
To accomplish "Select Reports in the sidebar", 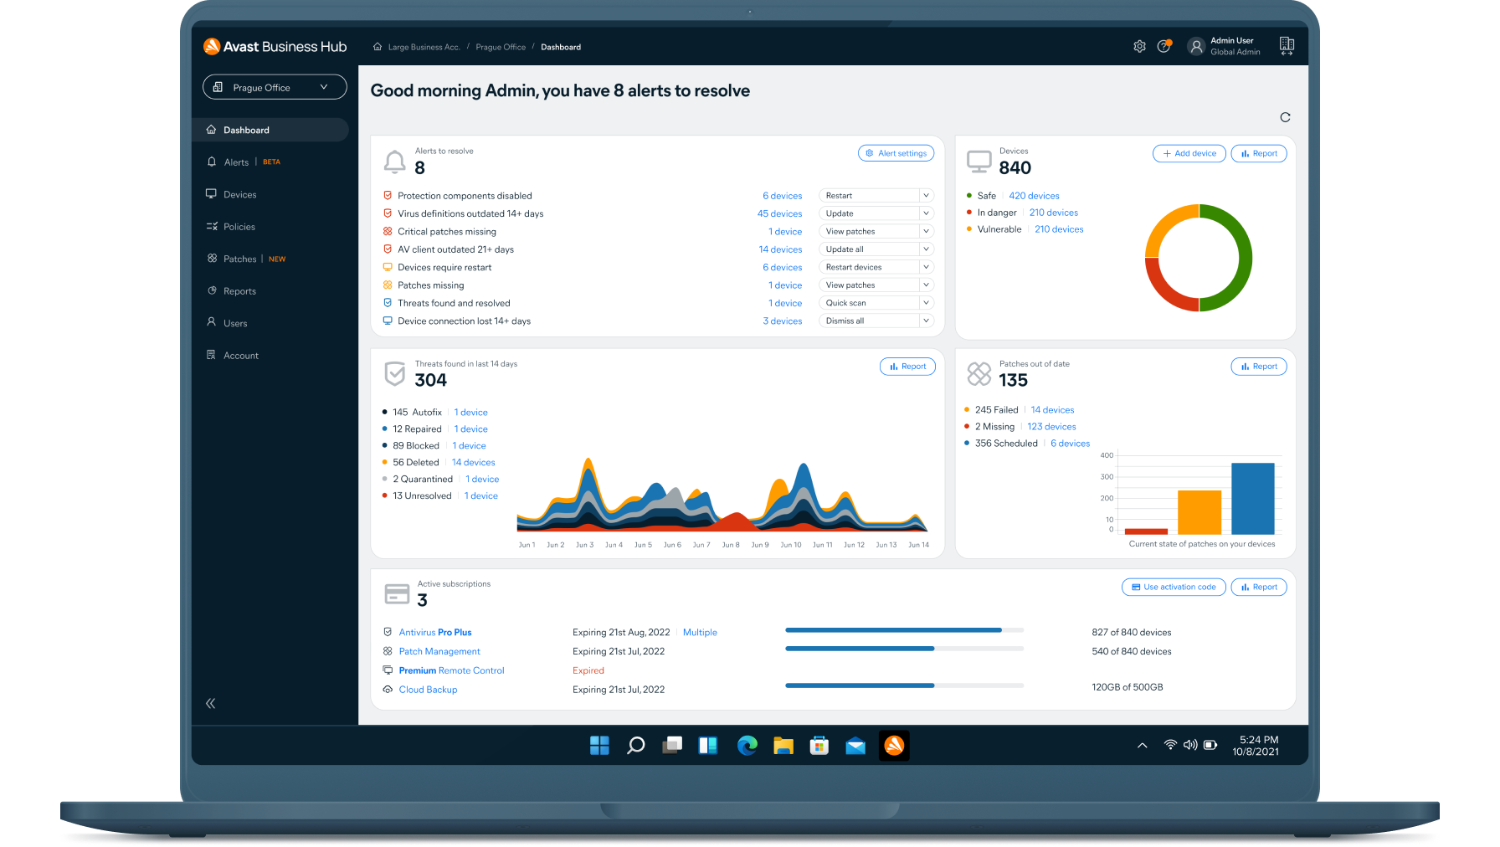I will [x=239, y=291].
